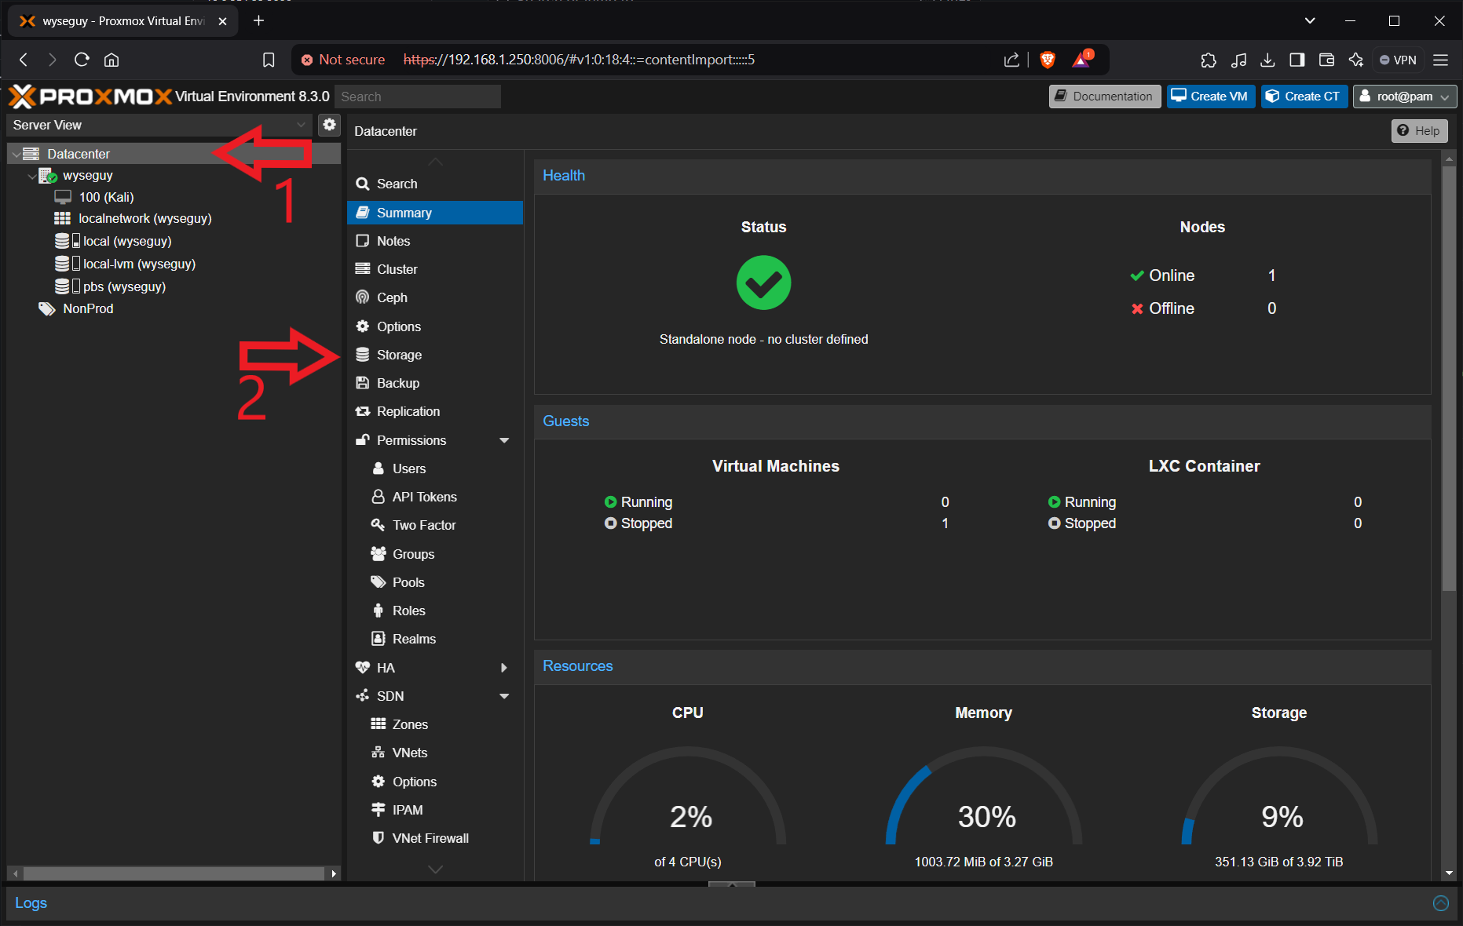The width and height of the screenshot is (1463, 926).
Task: Collapse the wyseguy node arrow
Action: 31,176
